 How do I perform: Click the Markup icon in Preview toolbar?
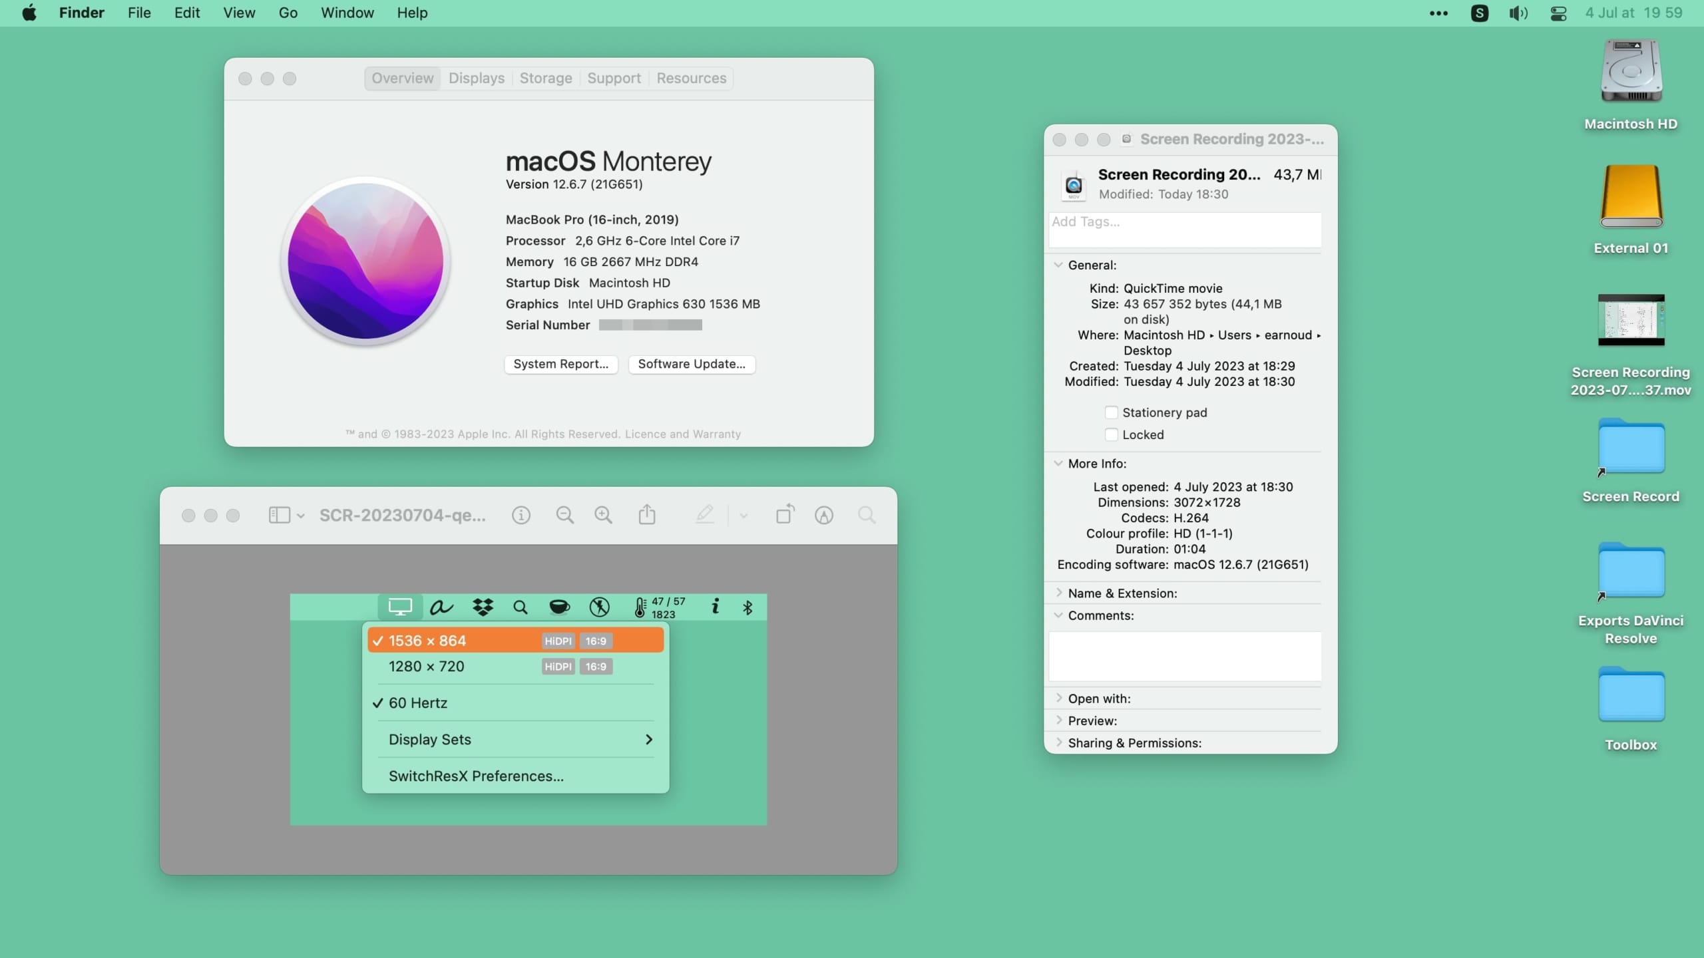823,515
